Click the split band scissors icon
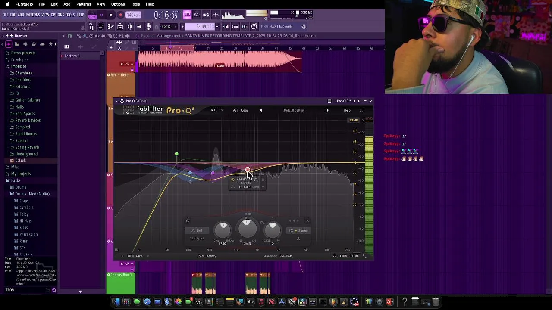 tap(298, 239)
